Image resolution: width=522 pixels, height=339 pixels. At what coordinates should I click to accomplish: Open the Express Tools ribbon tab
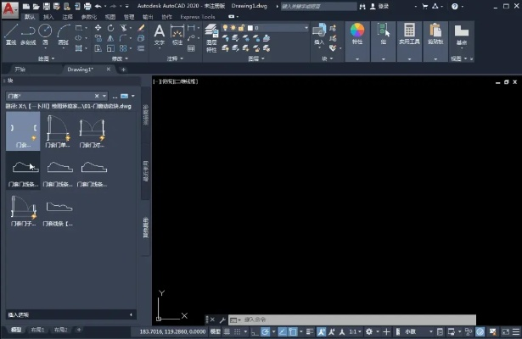pyautogui.click(x=196, y=16)
